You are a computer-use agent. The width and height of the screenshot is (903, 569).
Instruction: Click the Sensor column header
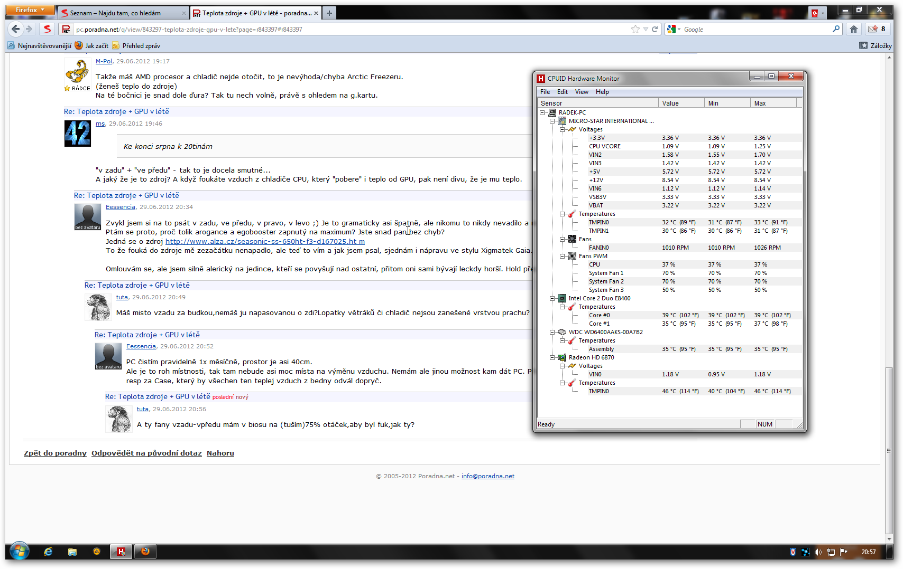[x=598, y=103]
